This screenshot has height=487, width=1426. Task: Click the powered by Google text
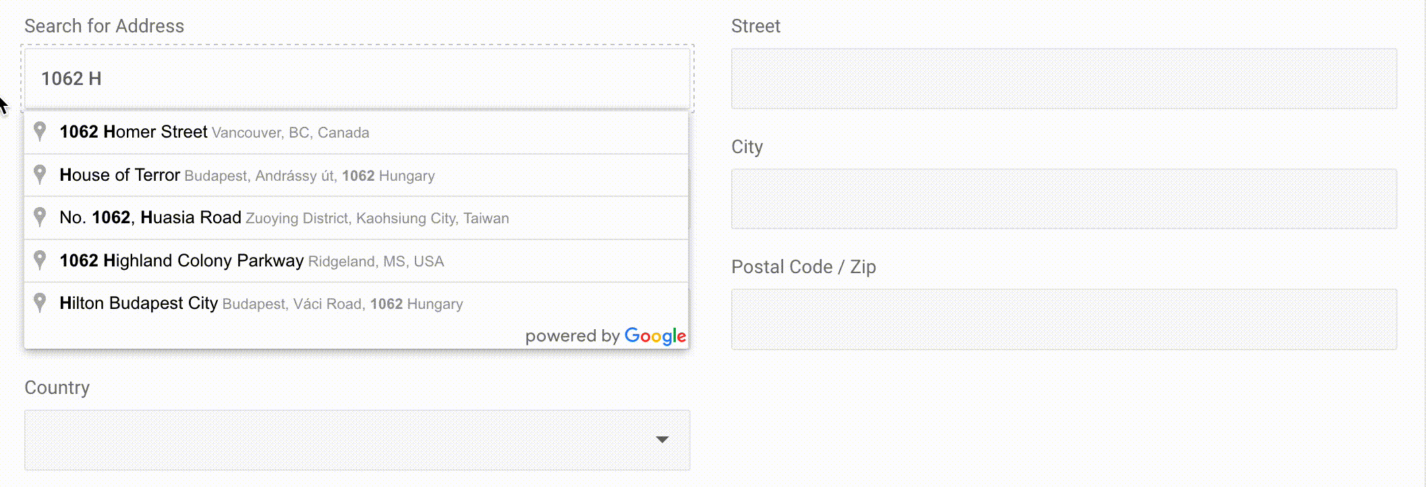coord(606,336)
